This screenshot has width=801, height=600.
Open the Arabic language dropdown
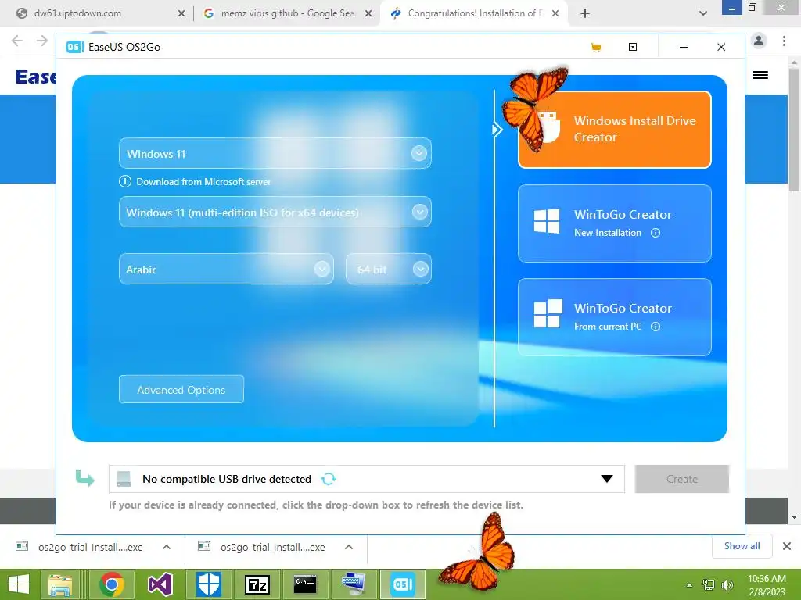pyautogui.click(x=226, y=269)
